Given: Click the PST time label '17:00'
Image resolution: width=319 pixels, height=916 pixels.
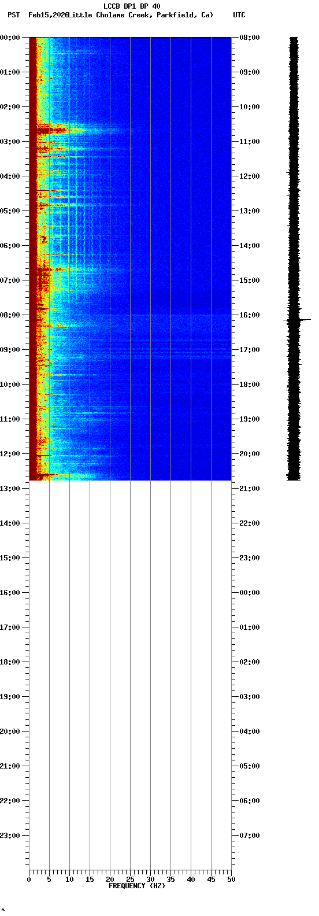Looking at the screenshot, I should click(x=10, y=627).
